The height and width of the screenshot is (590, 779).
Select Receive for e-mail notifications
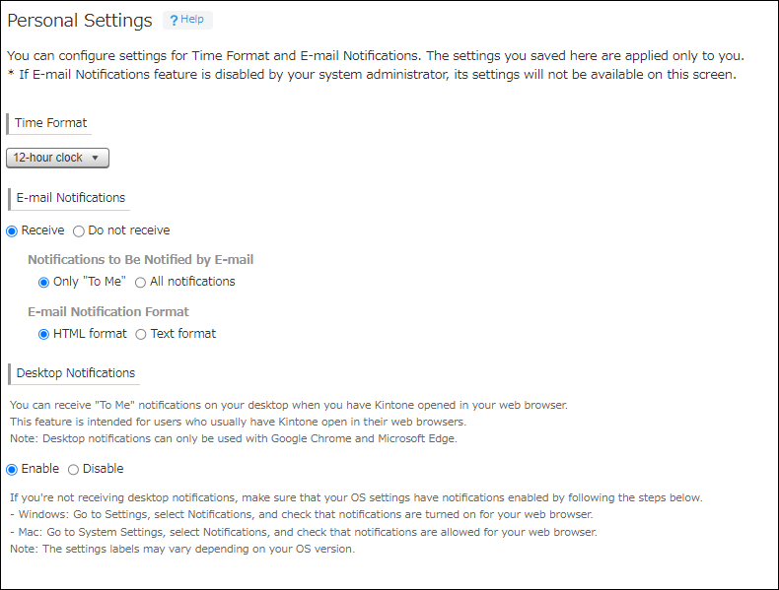click(12, 230)
